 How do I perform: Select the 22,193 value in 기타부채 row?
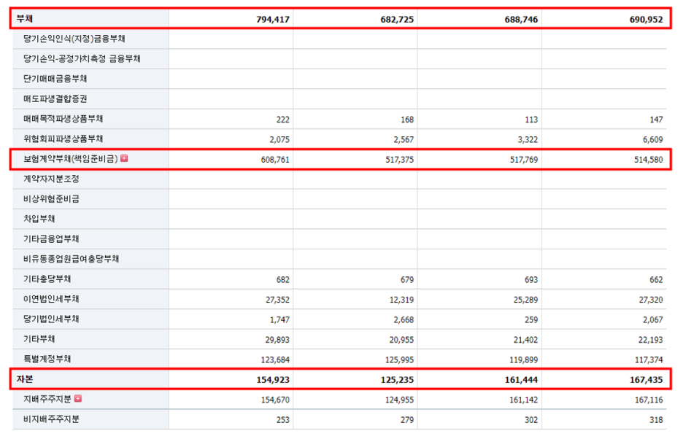click(651, 340)
